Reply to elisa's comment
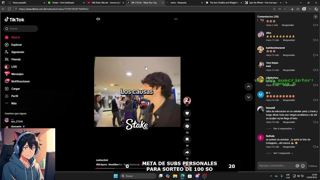The width and height of the screenshot is (320, 180). click(x=289, y=40)
